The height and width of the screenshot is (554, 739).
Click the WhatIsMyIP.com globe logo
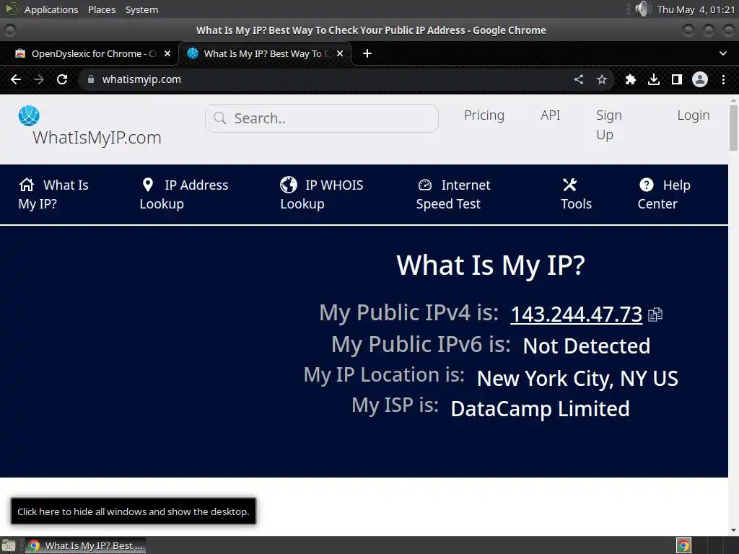tap(29, 116)
